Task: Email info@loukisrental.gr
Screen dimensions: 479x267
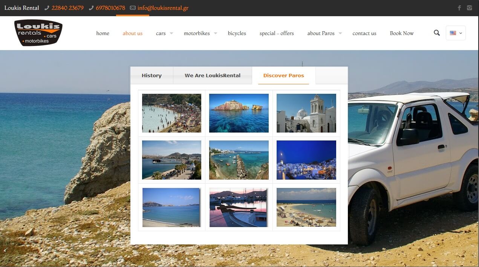Action: 163,8
